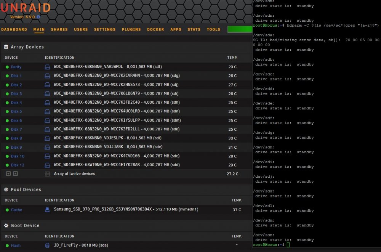This screenshot has height=252, width=381.
Task: Open the Cache pool link
Action: click(x=16, y=210)
